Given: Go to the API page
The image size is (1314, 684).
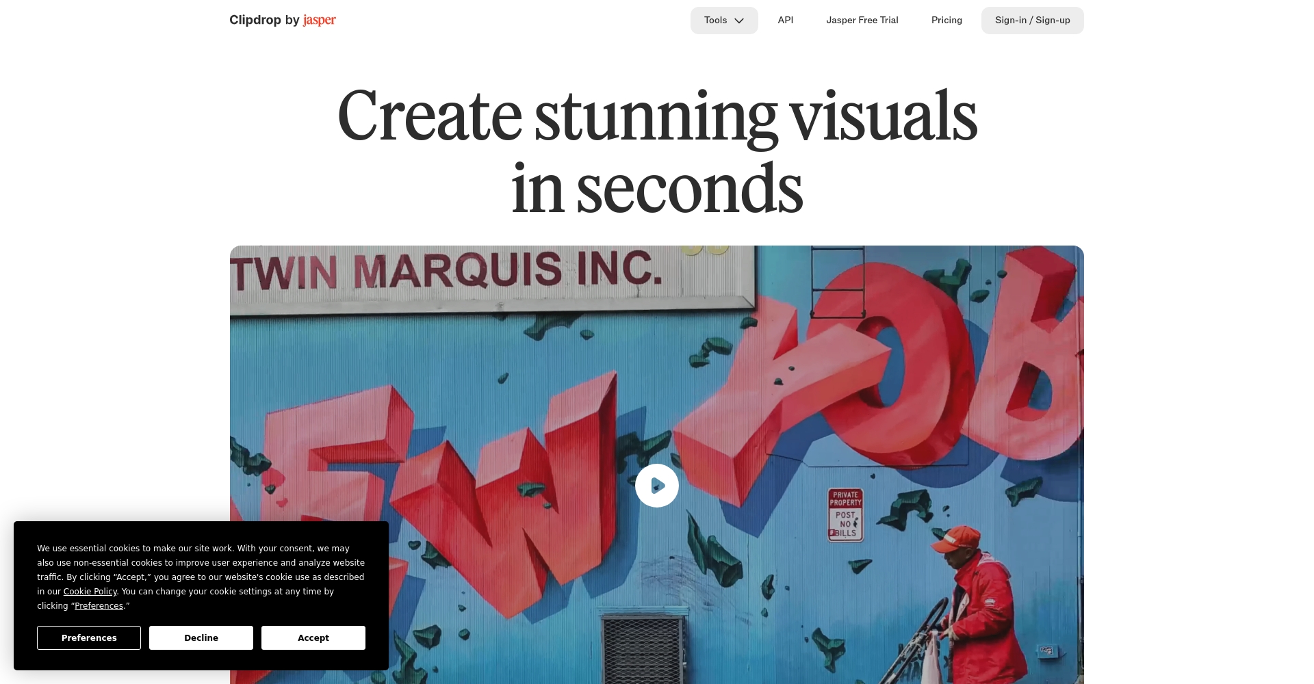Looking at the screenshot, I should pos(786,21).
